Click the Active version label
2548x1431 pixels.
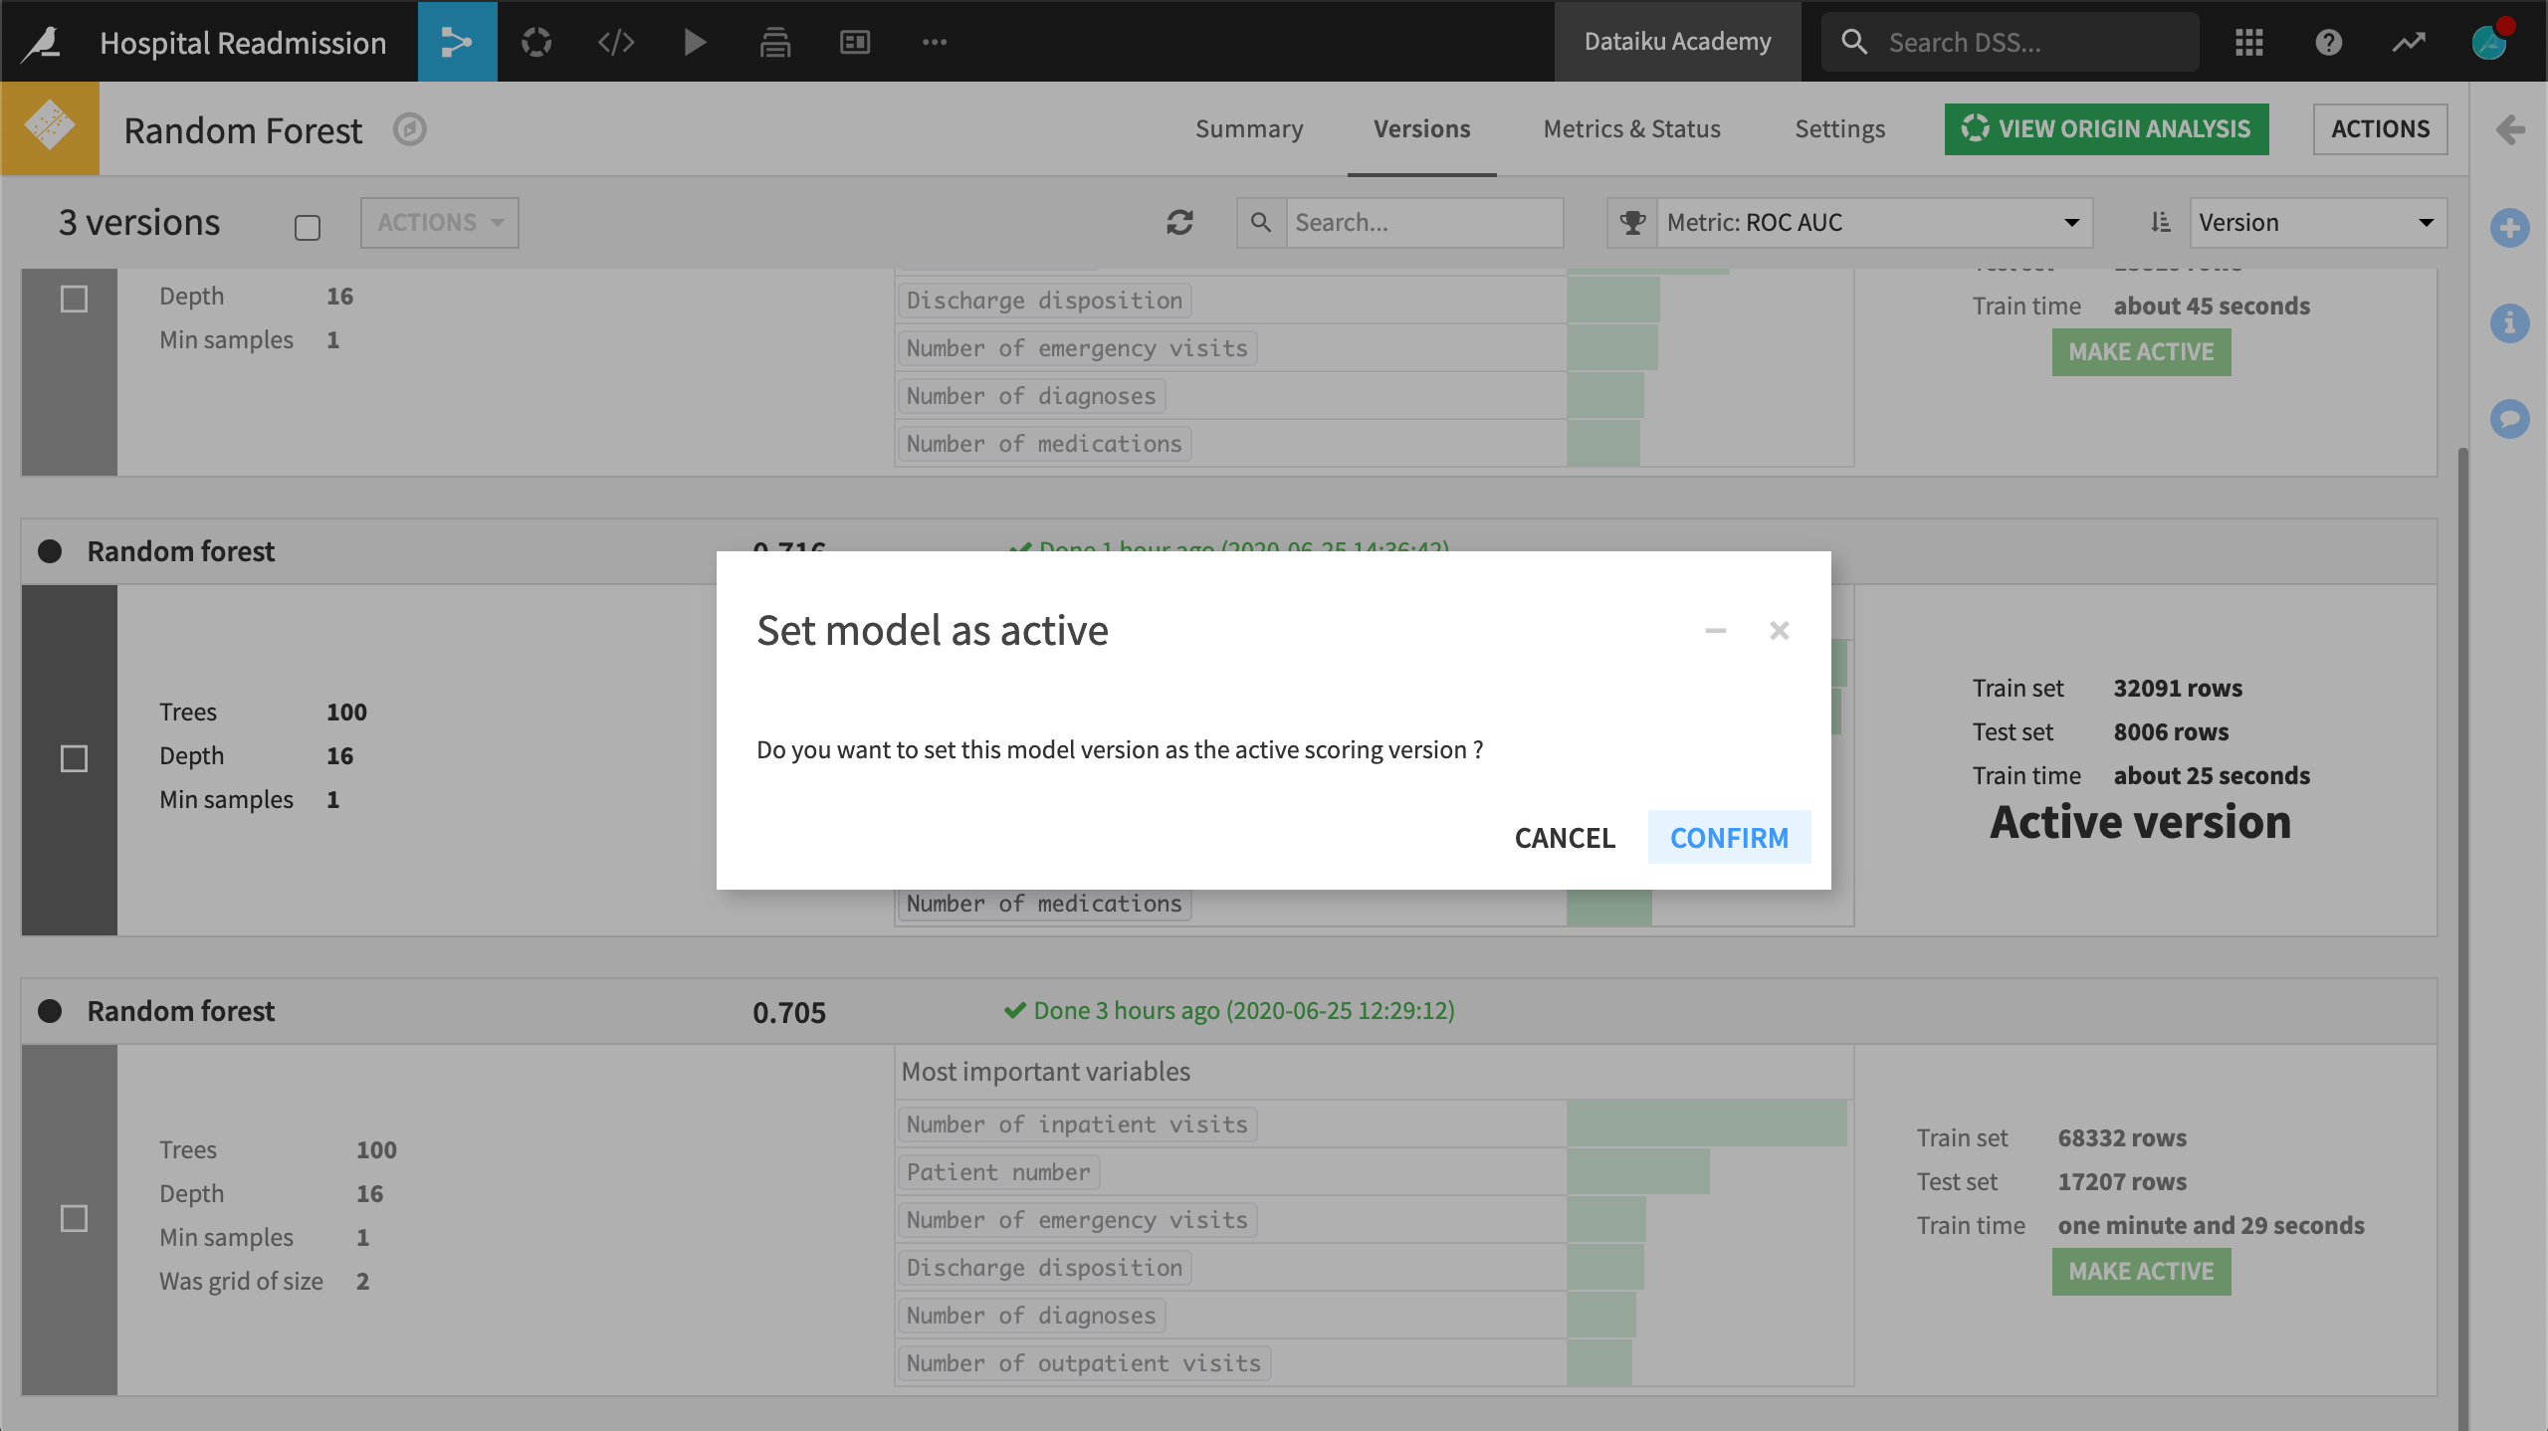[2140, 822]
